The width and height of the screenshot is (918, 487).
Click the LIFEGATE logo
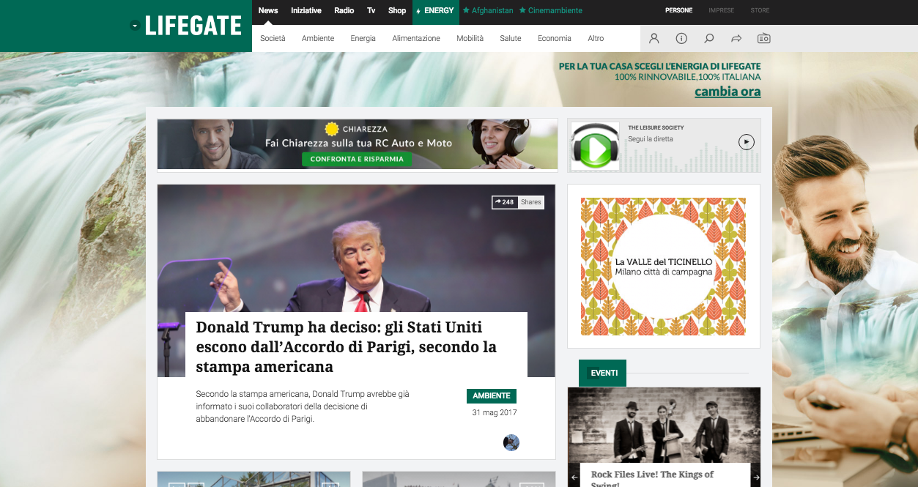(x=193, y=26)
